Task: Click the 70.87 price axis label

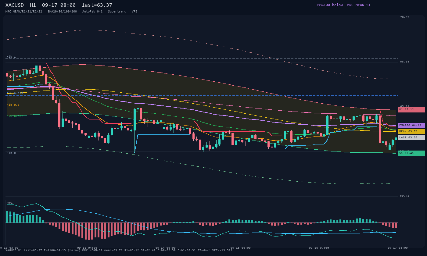Action: (405, 17)
